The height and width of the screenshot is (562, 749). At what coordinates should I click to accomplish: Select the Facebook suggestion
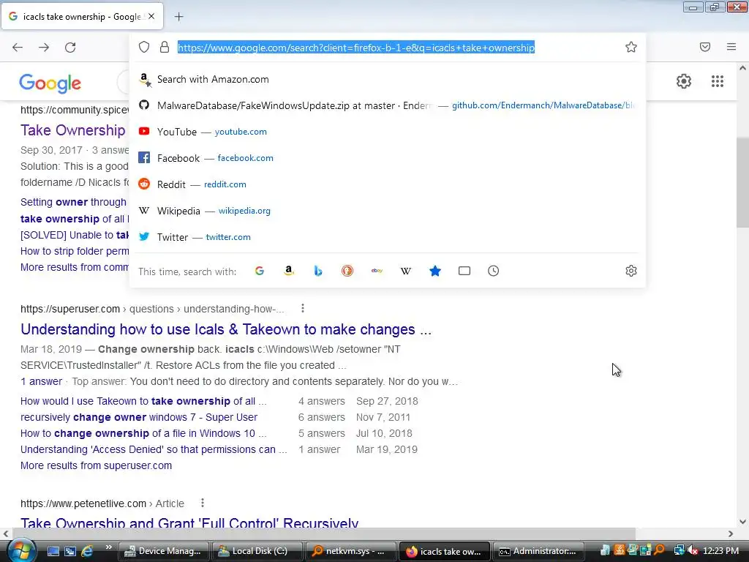[388, 158]
